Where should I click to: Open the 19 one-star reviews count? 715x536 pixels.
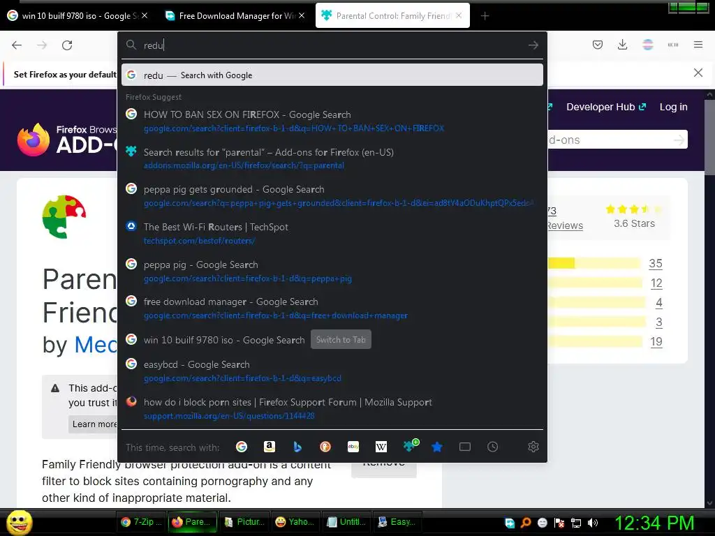click(x=656, y=341)
